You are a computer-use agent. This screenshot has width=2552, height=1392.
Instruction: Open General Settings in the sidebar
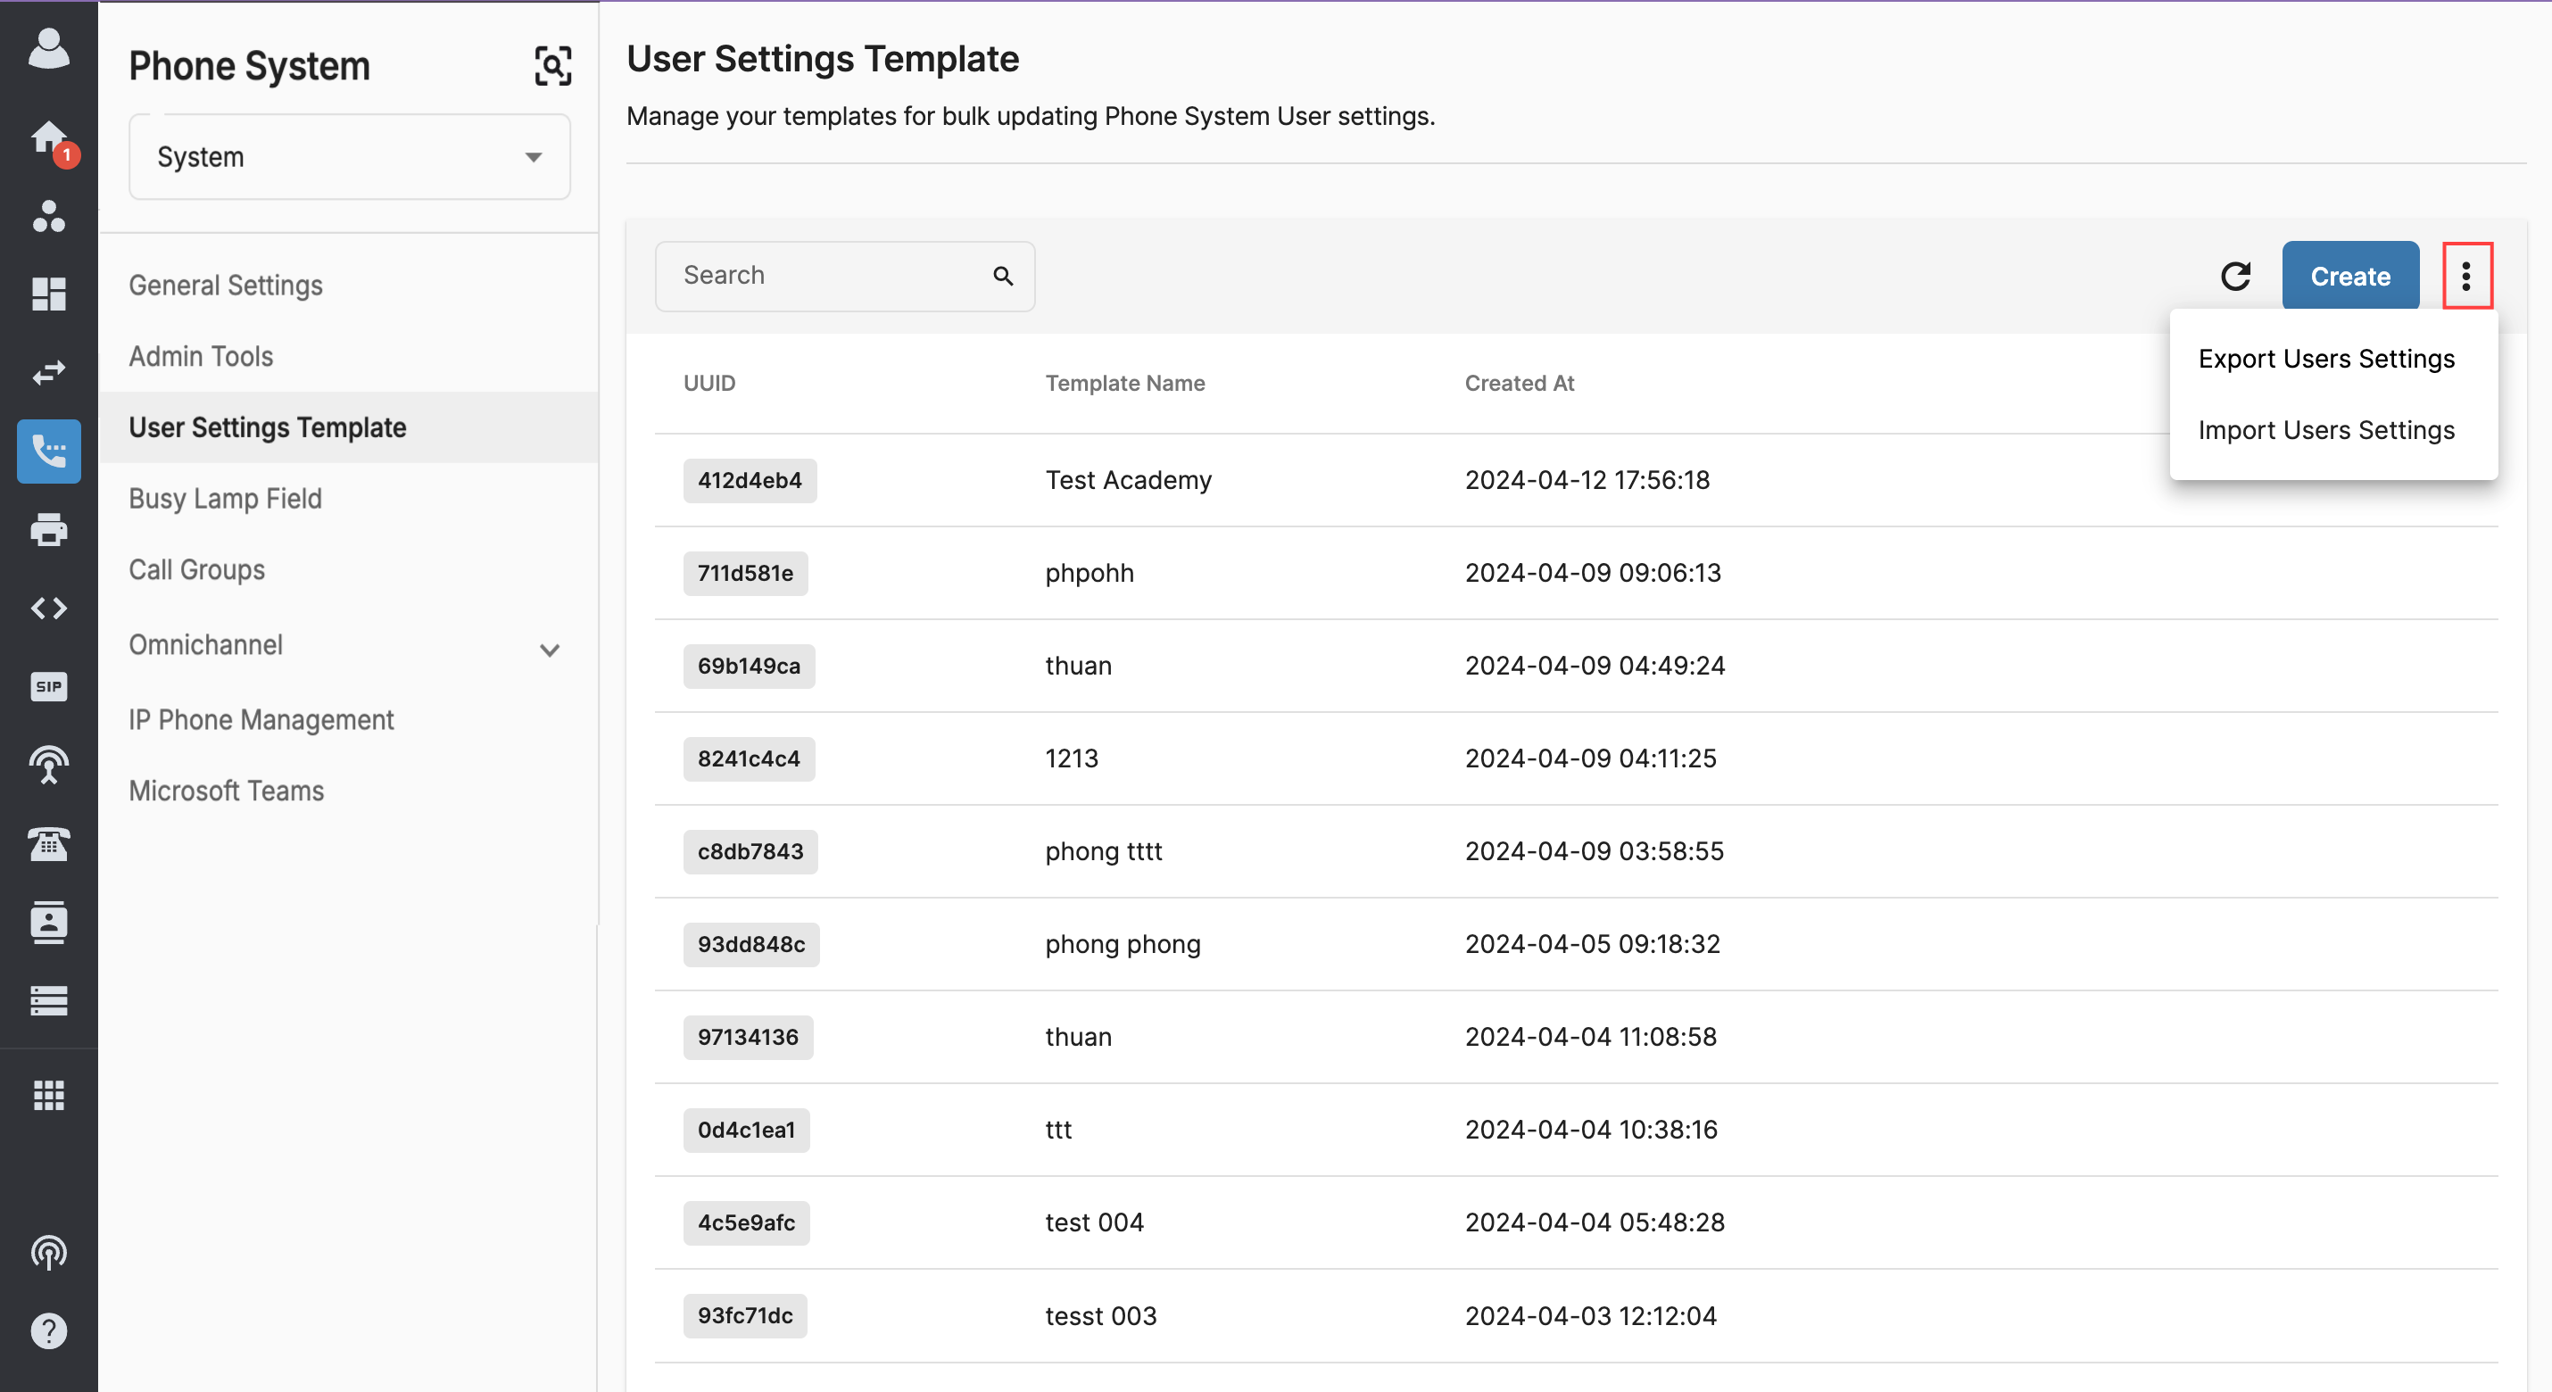[x=226, y=286]
